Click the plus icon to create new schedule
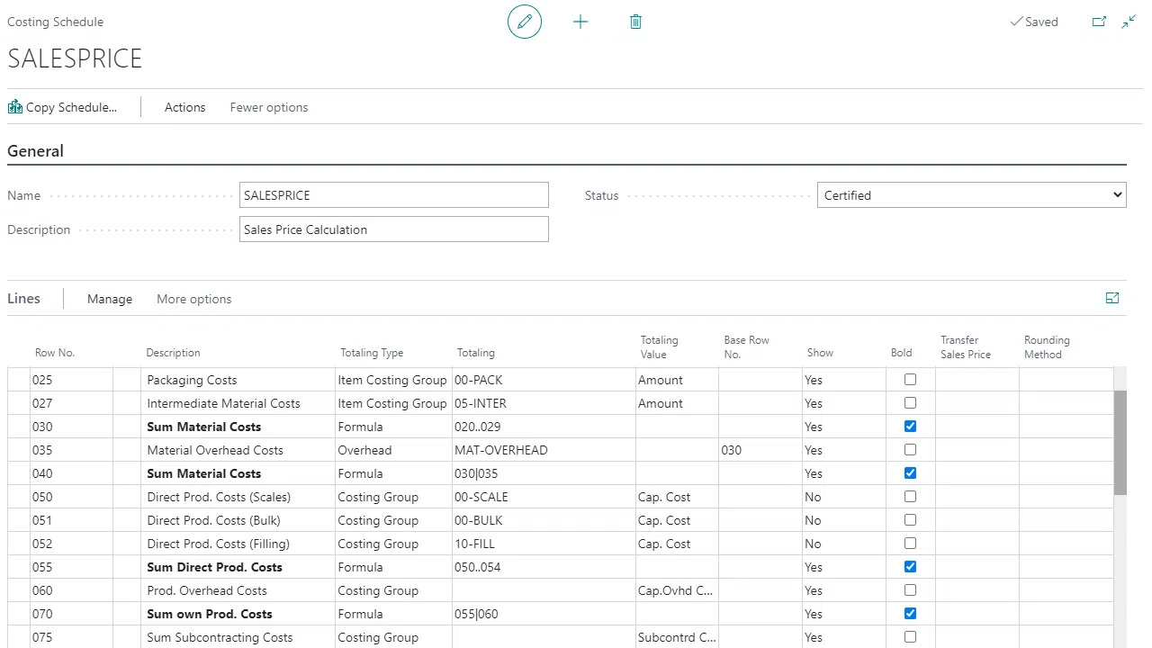The width and height of the screenshot is (1152, 648). (x=580, y=22)
